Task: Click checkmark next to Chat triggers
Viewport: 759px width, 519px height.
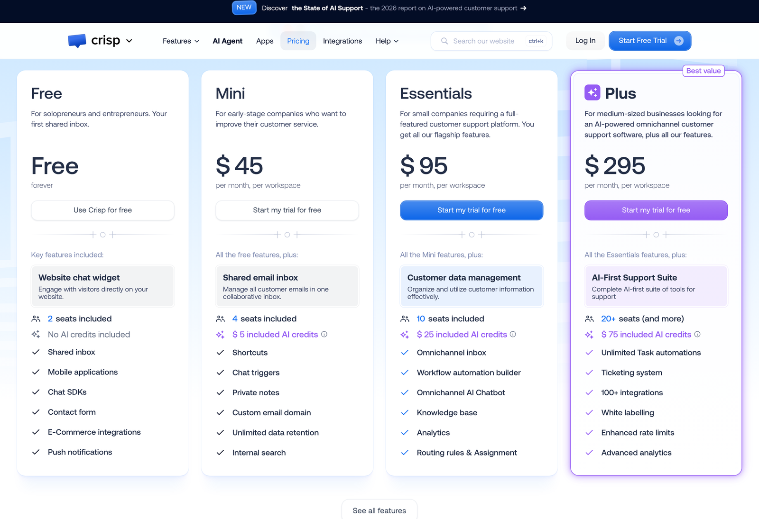Action: click(x=220, y=373)
